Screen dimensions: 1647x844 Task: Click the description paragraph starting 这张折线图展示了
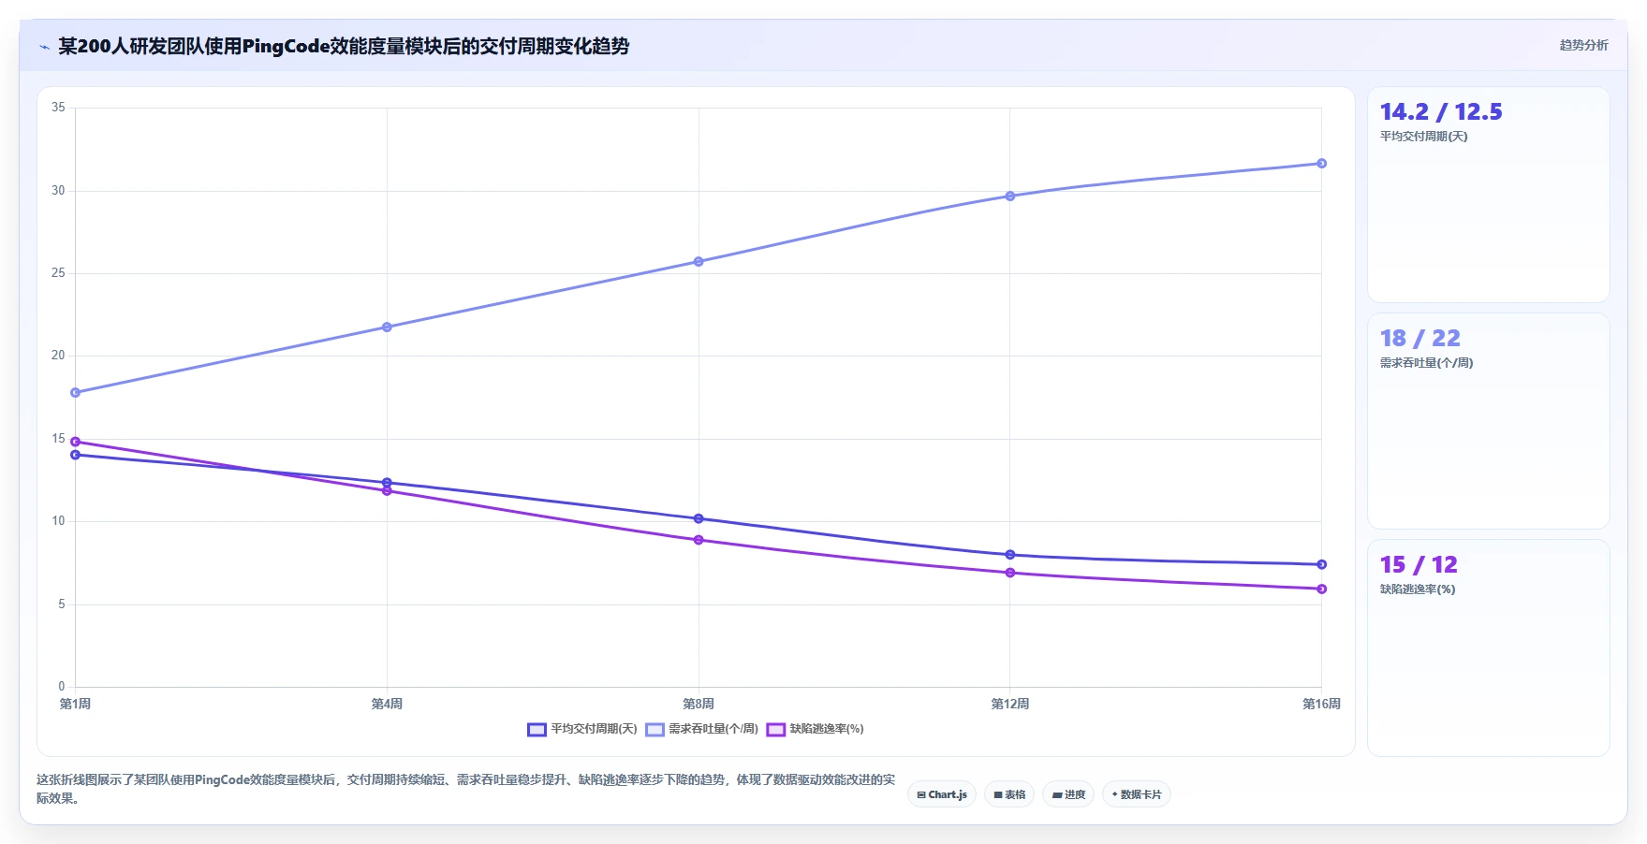point(465,789)
